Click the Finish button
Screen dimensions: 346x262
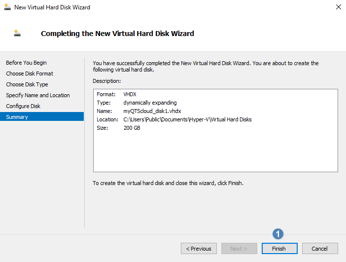(279, 249)
